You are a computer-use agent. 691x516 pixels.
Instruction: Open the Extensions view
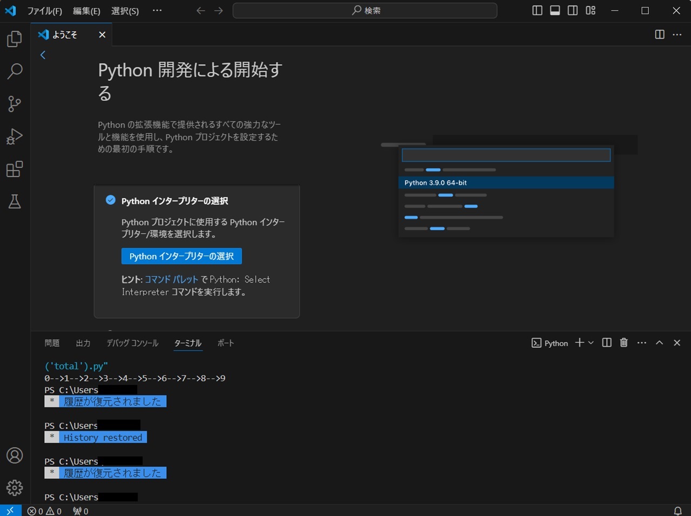click(15, 169)
